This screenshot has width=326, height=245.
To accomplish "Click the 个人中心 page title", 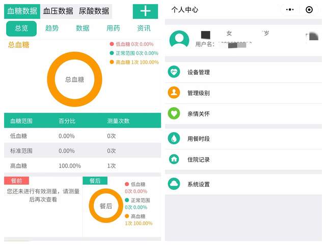I will (x=185, y=10).
